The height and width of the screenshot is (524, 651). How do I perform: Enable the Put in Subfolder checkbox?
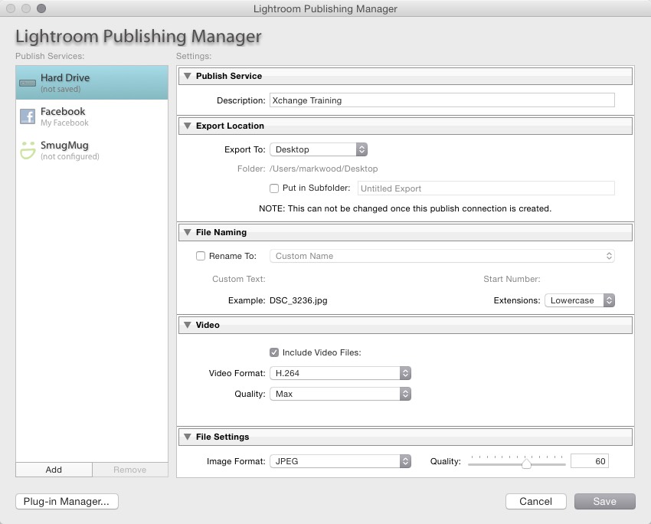274,188
